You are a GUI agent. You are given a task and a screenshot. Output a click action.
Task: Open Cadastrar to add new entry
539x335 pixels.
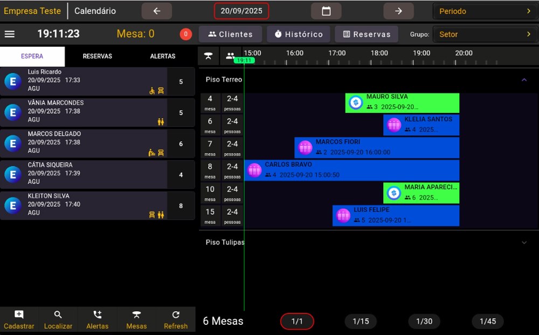pyautogui.click(x=19, y=320)
